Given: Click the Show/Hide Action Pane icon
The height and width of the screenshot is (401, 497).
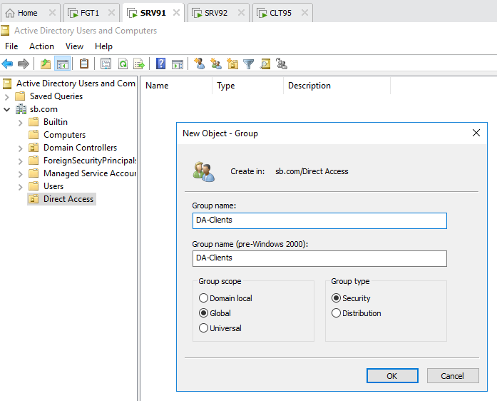Looking at the screenshot, I should pyautogui.click(x=178, y=64).
